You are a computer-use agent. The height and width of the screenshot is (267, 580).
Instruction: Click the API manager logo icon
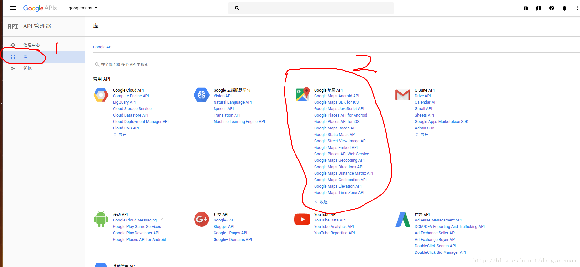tap(13, 26)
